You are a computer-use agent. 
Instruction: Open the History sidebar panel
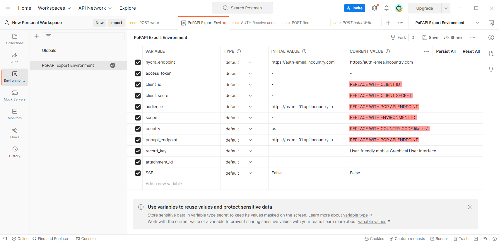click(15, 152)
